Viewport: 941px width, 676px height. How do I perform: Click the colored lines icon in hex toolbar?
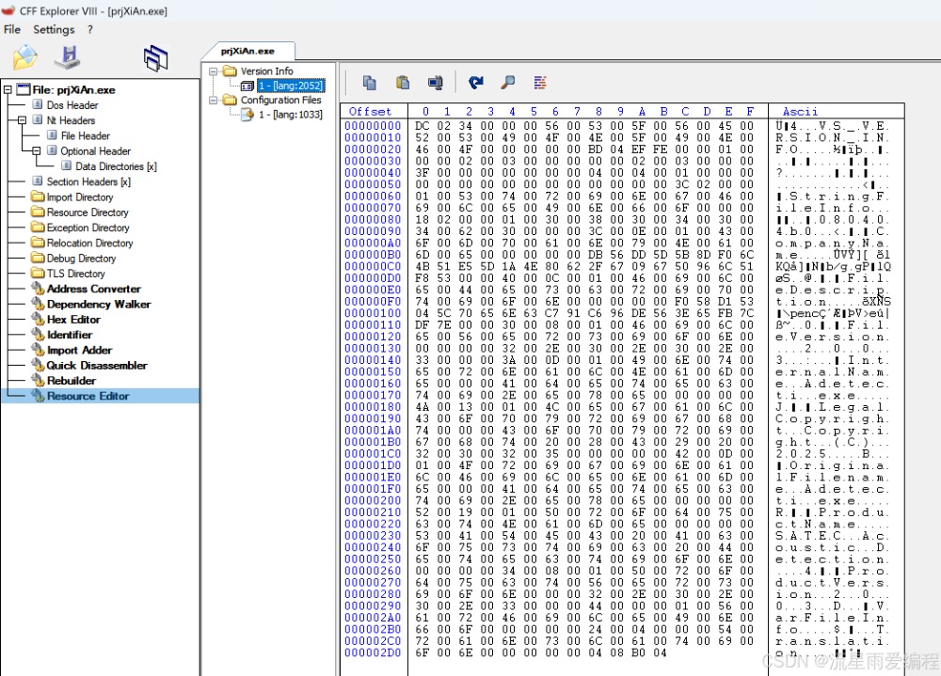[540, 83]
